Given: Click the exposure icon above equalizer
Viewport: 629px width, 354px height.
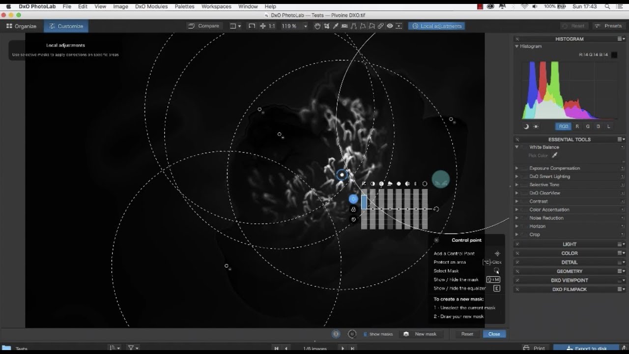Looking at the screenshot, I should (x=364, y=184).
